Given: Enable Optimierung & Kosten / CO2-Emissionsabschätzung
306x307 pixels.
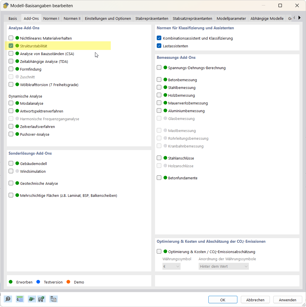Looking at the screenshot, I should click(159, 251).
